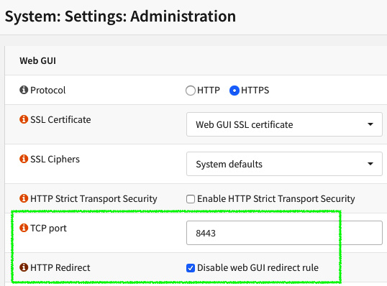This screenshot has width=387, height=286.
Task: Click the TCP port info icon
Action: 24,228
